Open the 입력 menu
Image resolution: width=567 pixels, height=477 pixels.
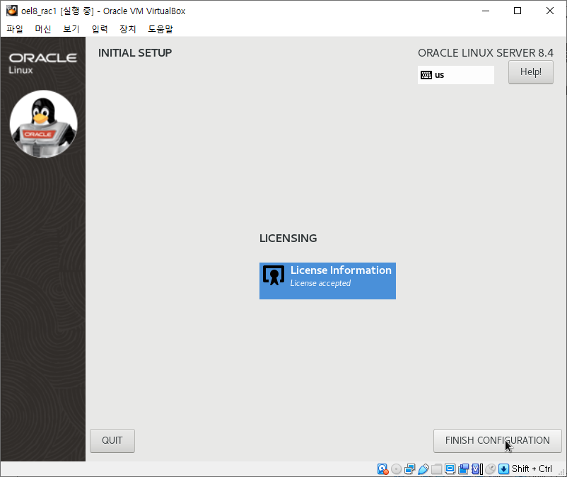[x=100, y=29]
